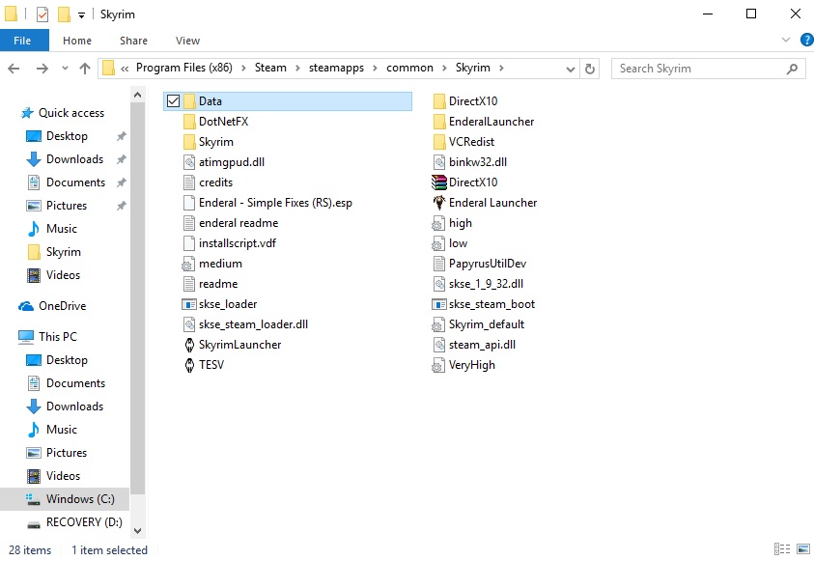Viewport: 814px width, 561px height.
Task: Click the skse_loader application icon
Action: coord(189,304)
